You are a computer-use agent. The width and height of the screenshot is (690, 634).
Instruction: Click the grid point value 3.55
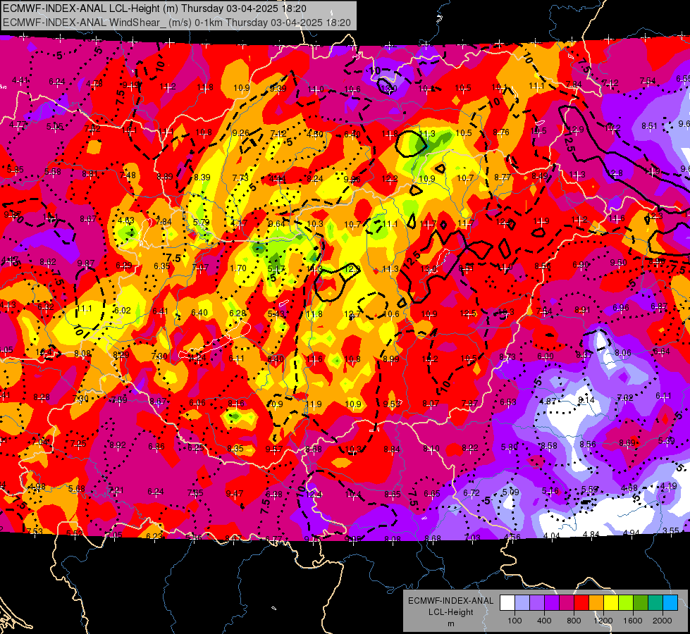(x=671, y=530)
